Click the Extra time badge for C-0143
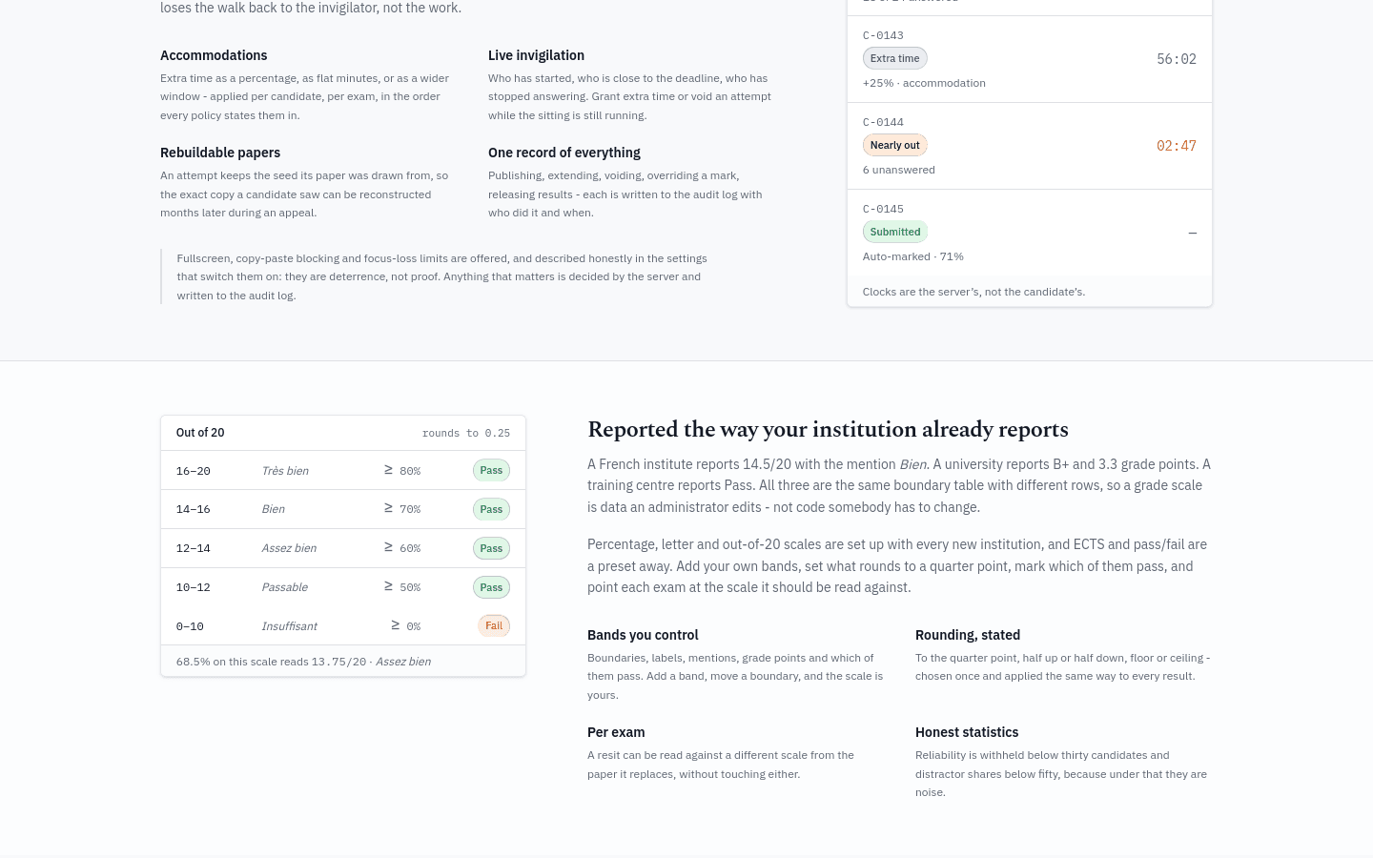The width and height of the screenshot is (1373, 858). coord(894,58)
